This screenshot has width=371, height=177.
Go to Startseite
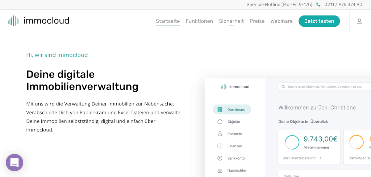pyautogui.click(x=168, y=21)
